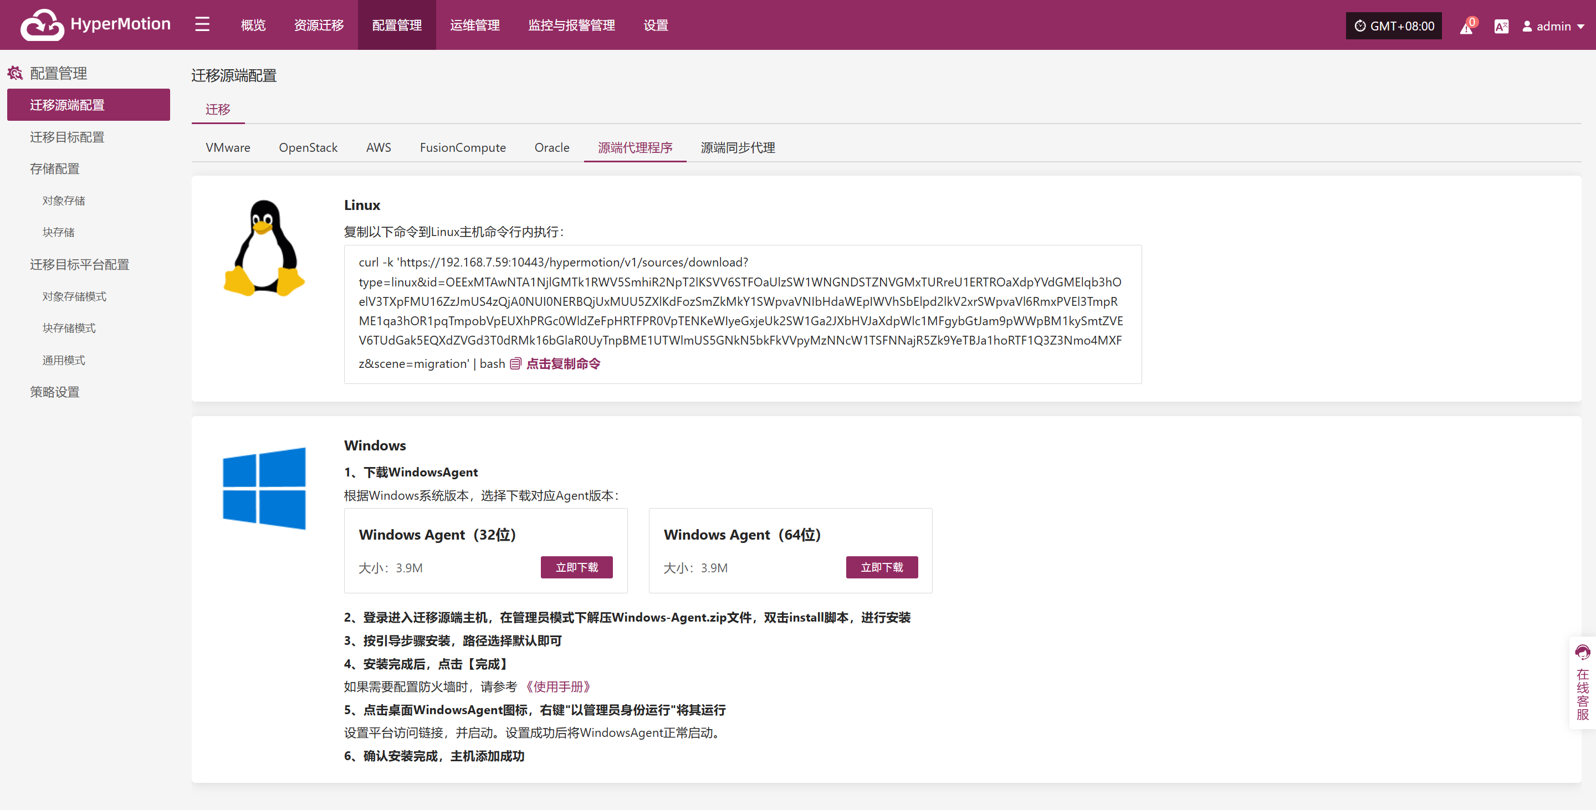The image size is (1596, 810).
Task: Open the 监控与报警管理 menu
Action: tap(571, 25)
